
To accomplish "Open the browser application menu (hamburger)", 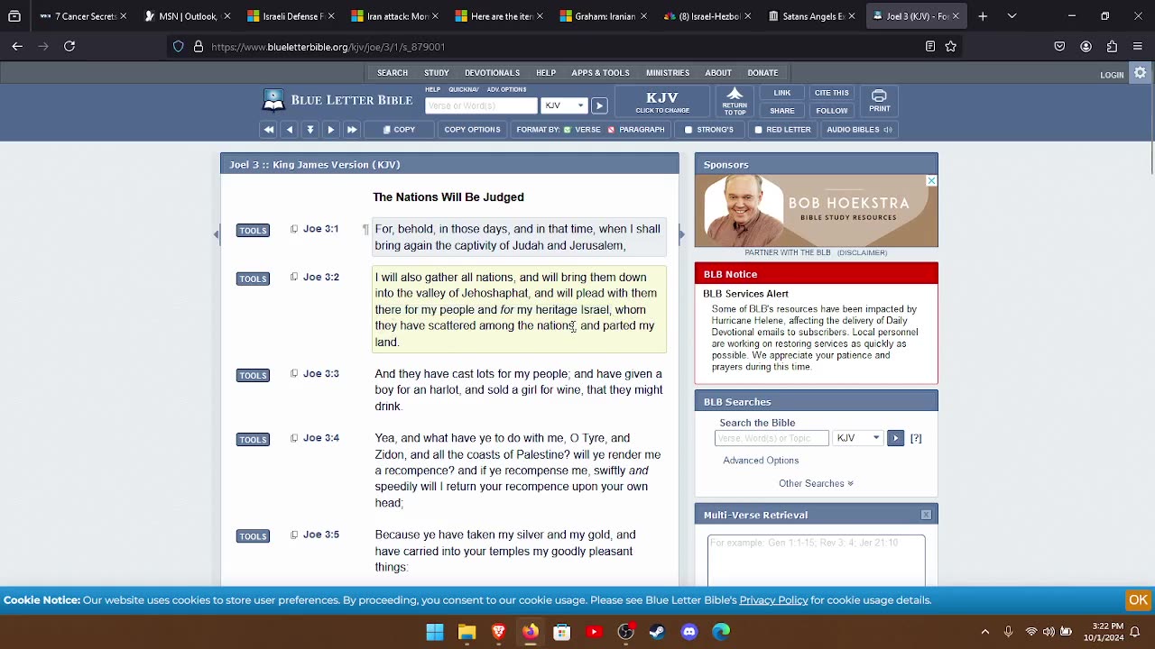I will 1138,46.
